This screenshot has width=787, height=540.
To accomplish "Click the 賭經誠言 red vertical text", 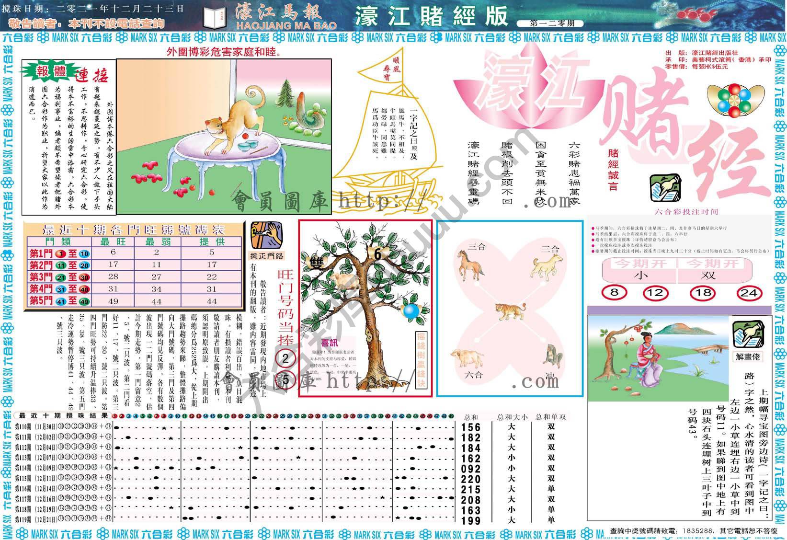I will 614,170.
